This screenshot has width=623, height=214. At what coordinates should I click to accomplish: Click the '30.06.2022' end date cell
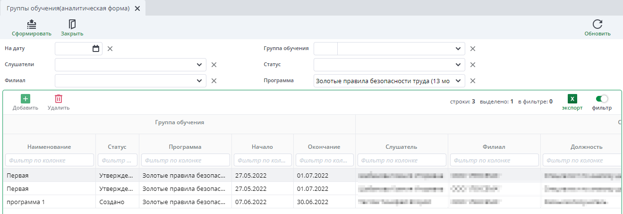coord(324,202)
